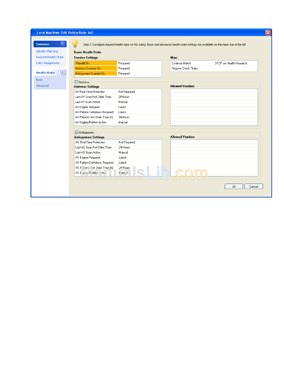This screenshot has height=377, width=284.
Task: Click the Health State panel header
Action: [50, 72]
